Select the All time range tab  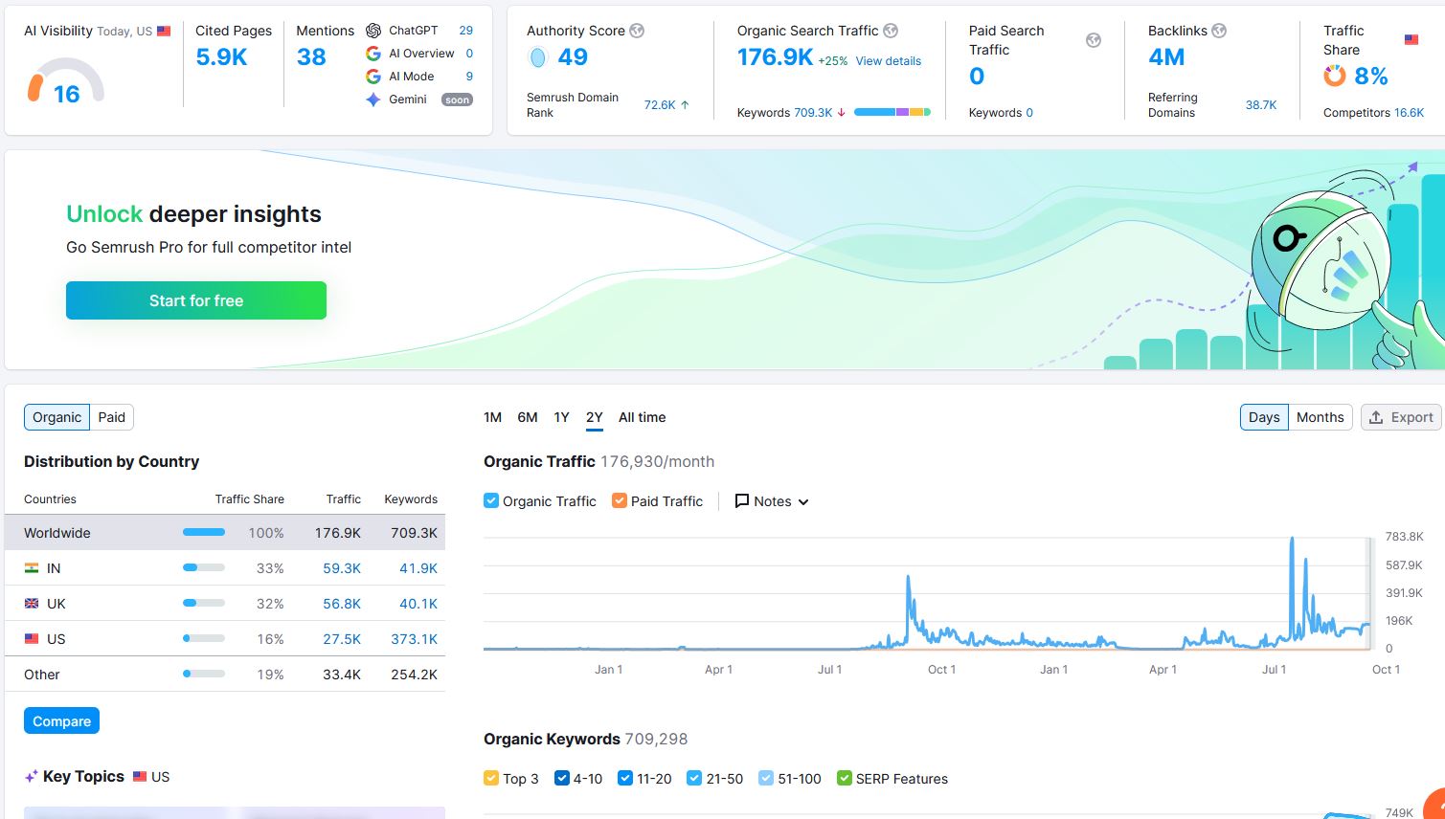(x=643, y=417)
